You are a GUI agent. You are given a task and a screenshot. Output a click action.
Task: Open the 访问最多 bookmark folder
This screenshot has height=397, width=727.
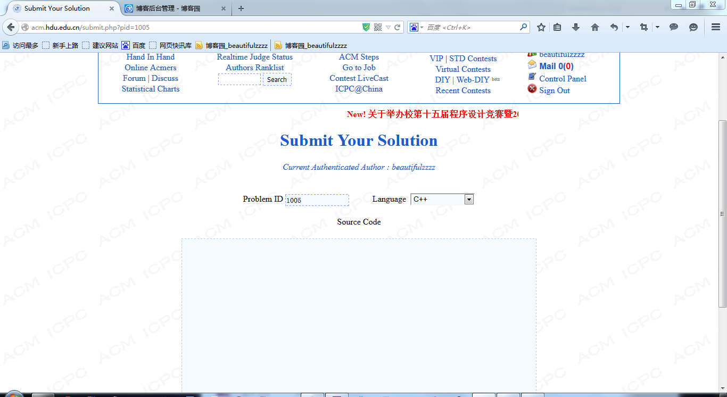coord(20,46)
